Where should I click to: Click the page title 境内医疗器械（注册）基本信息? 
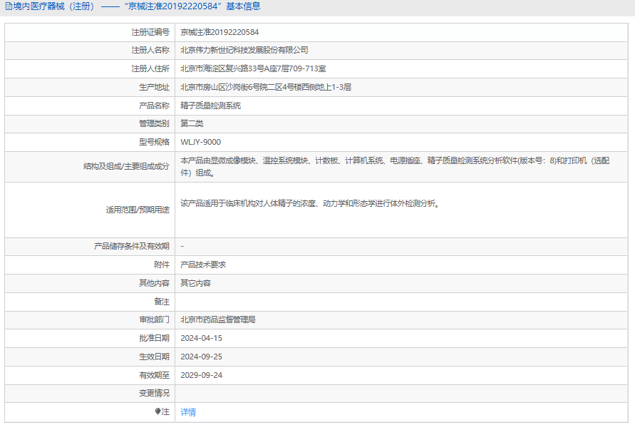click(x=133, y=6)
